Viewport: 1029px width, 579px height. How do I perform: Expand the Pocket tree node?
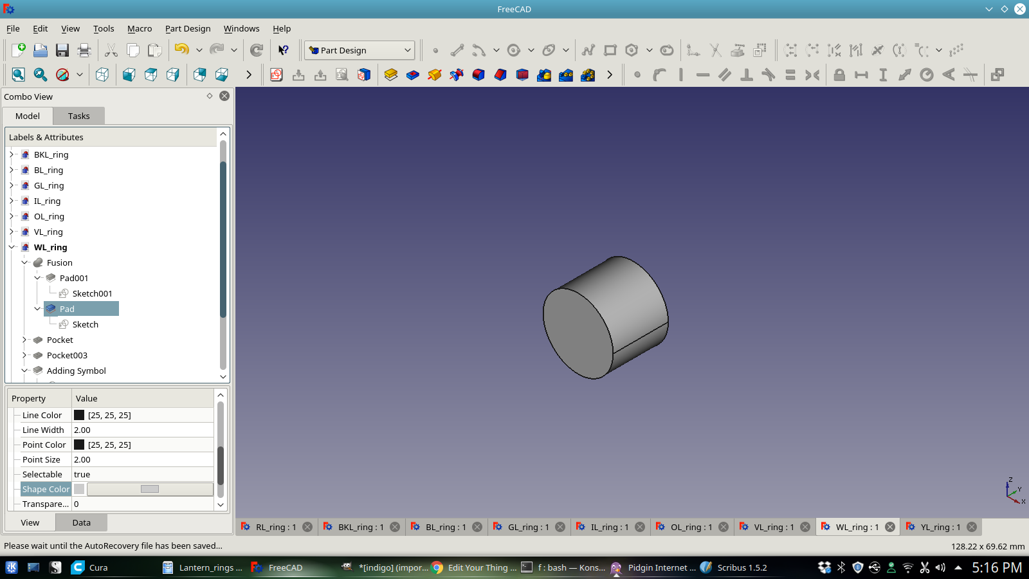click(24, 340)
